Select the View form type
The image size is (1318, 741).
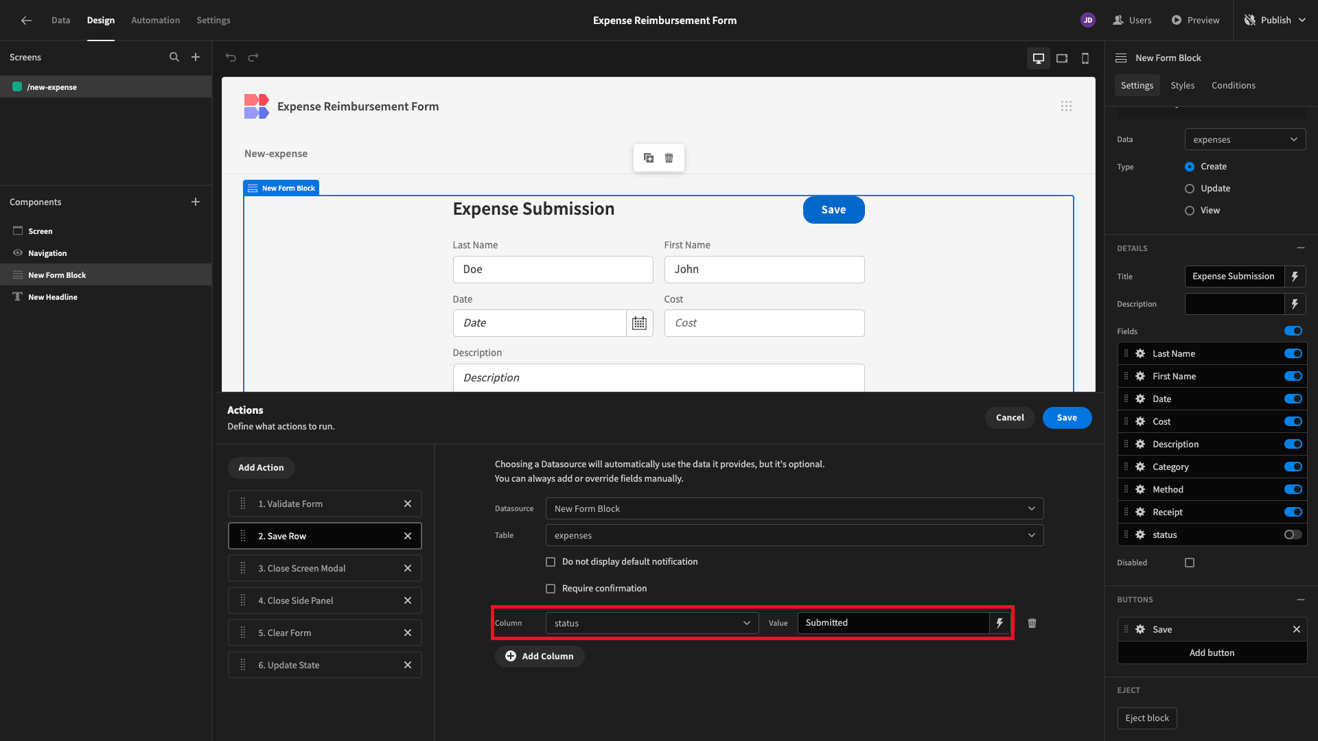point(1190,211)
